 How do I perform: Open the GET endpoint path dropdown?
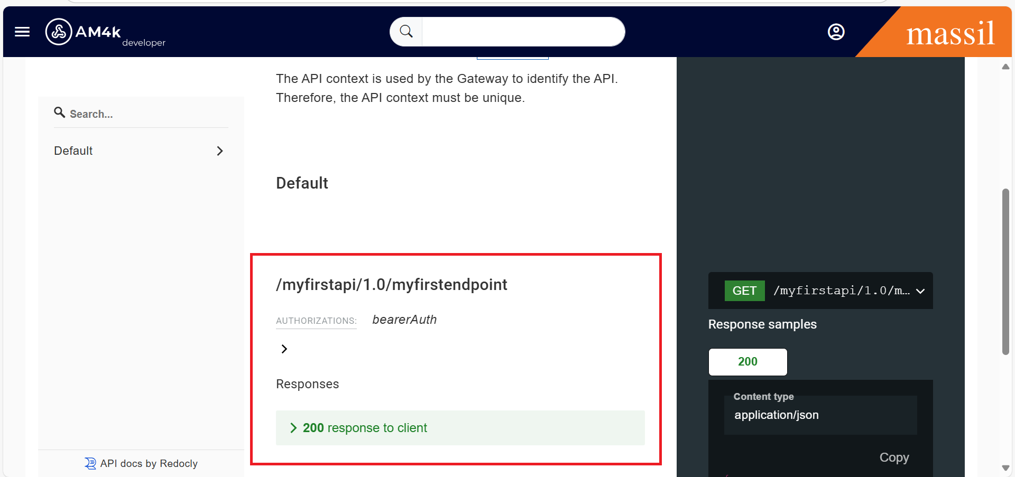pyautogui.click(x=920, y=291)
